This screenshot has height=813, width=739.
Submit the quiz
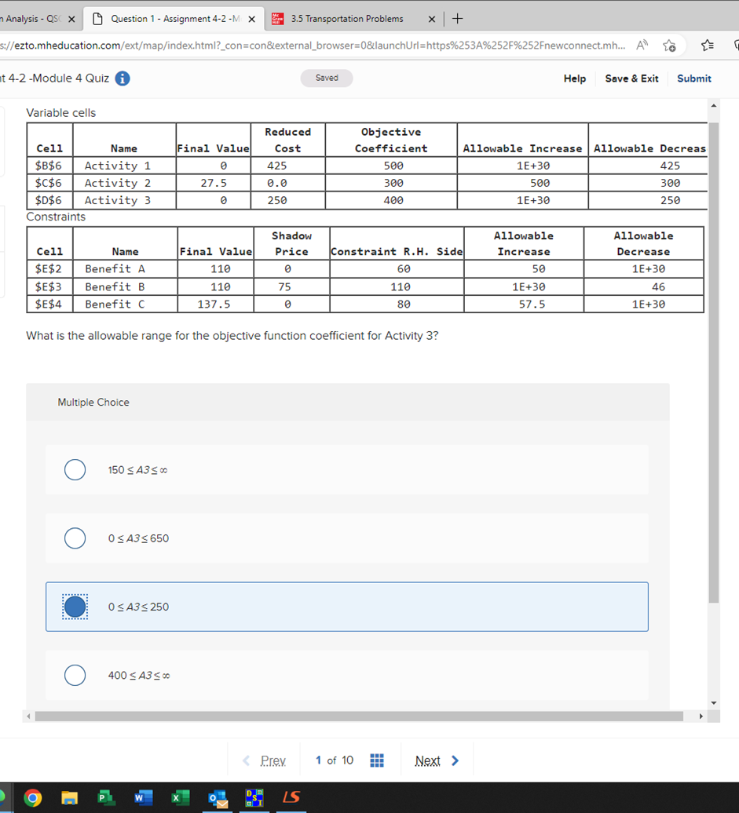click(693, 78)
